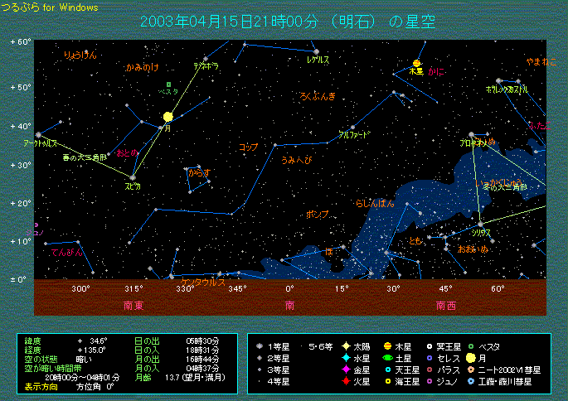This screenshot has height=401, width=568.
Task: Select the green Saturn icon beside 土星
Action: pos(387,358)
